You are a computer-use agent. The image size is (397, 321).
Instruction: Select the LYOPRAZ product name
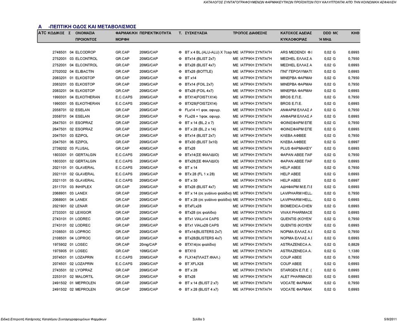[x=84, y=270]
